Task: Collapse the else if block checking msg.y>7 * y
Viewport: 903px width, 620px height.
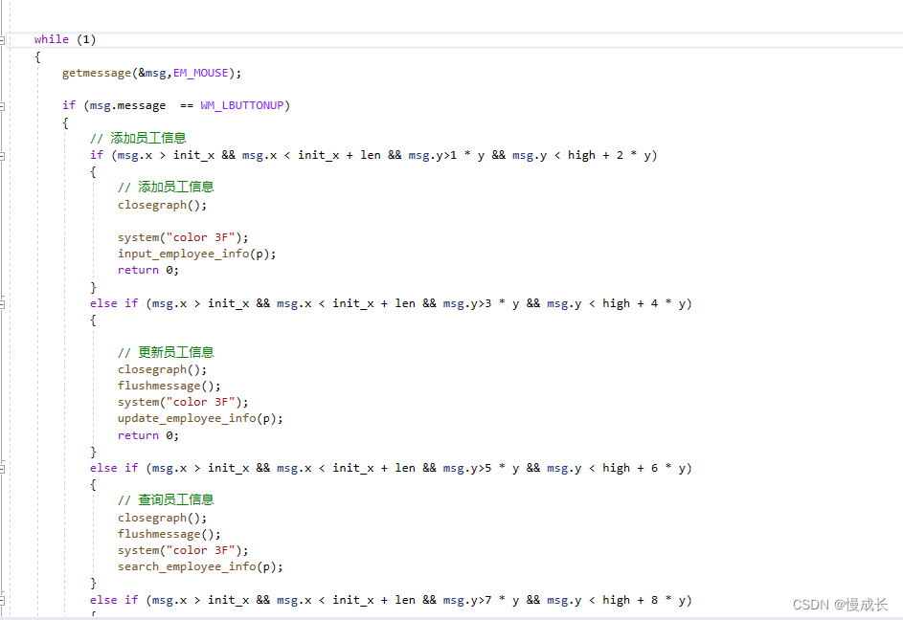Action: (2, 601)
